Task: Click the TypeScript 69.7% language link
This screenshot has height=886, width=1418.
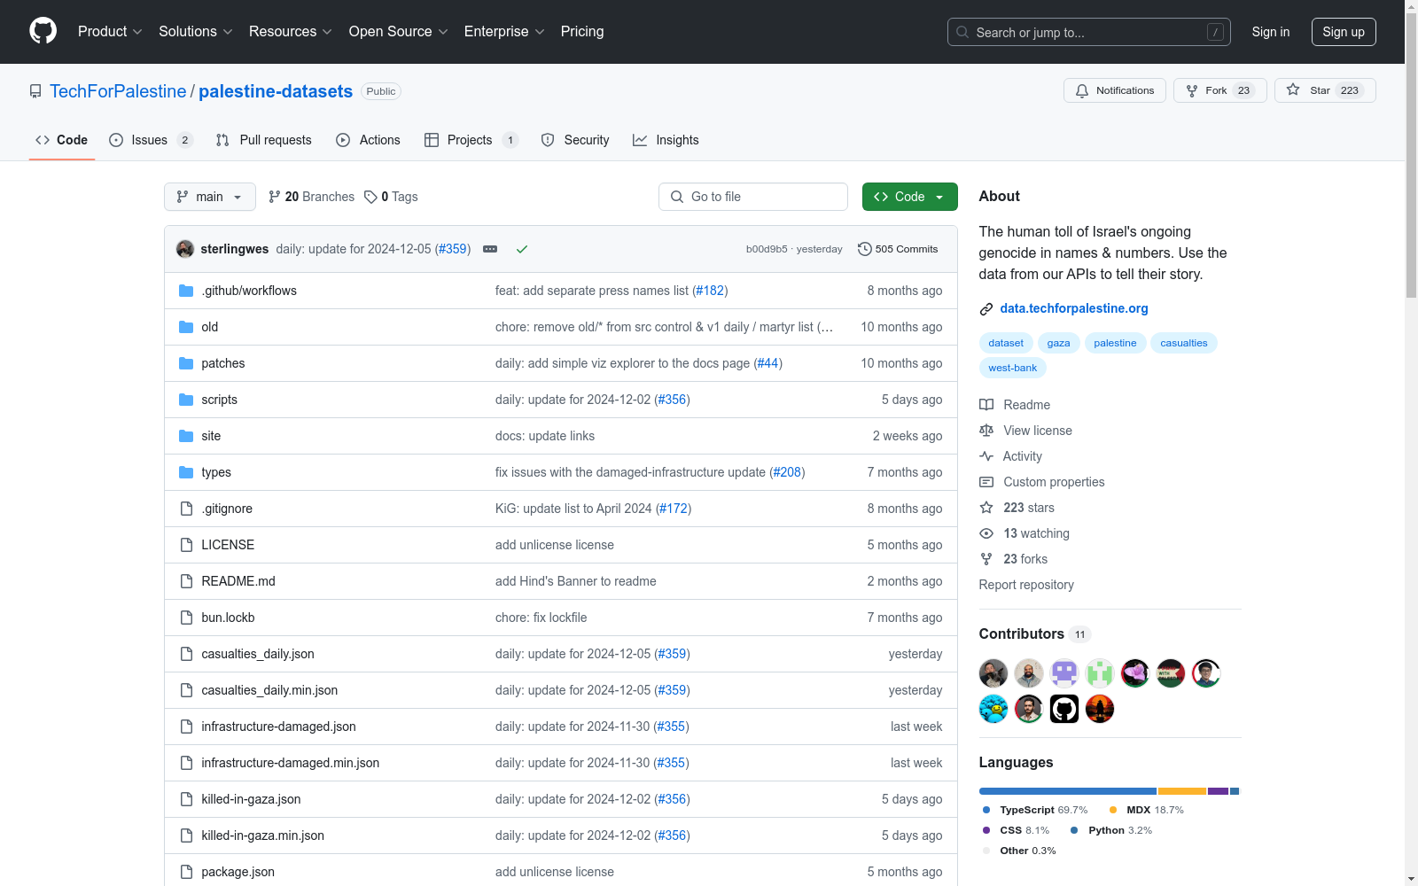Action: pyautogui.click(x=1034, y=810)
